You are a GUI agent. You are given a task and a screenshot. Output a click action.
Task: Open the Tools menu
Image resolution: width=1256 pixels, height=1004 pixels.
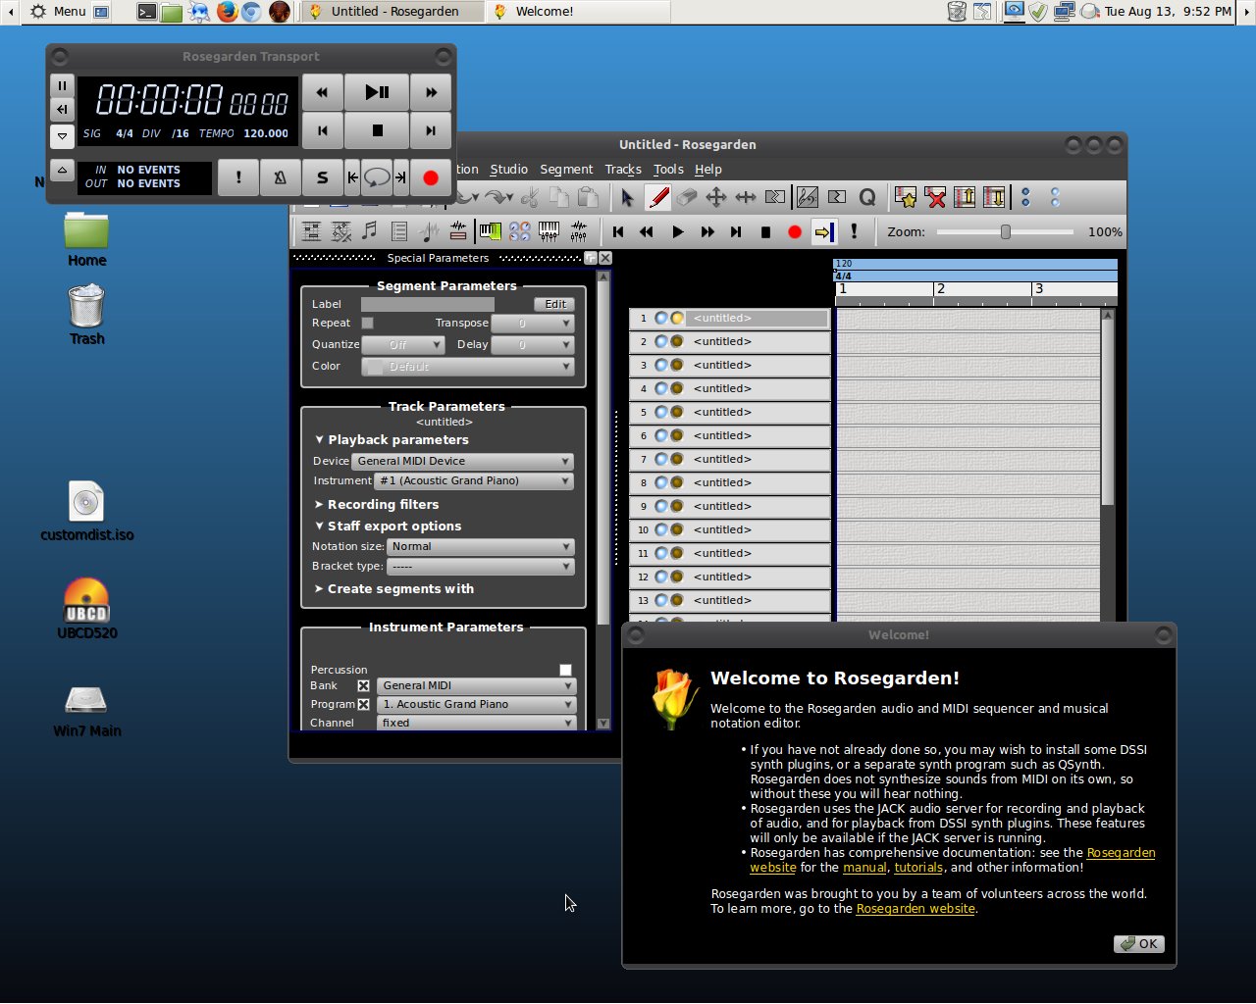click(668, 169)
